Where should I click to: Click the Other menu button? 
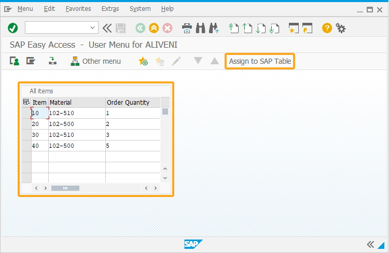[96, 61]
